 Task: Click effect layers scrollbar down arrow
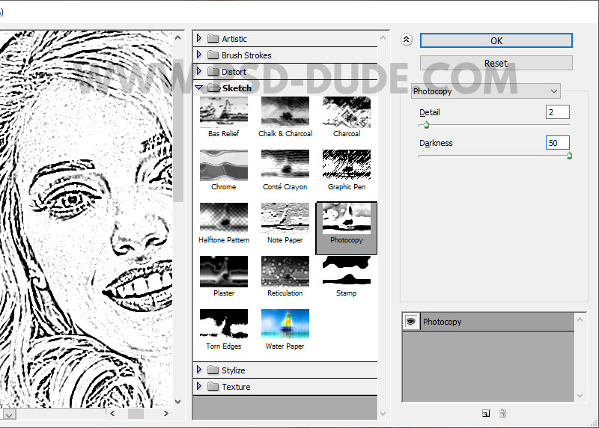580,396
